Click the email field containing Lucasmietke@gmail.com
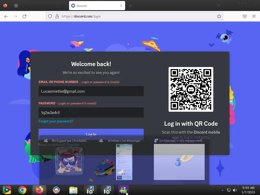The width and height of the screenshot is (260, 195). pyautogui.click(x=91, y=91)
